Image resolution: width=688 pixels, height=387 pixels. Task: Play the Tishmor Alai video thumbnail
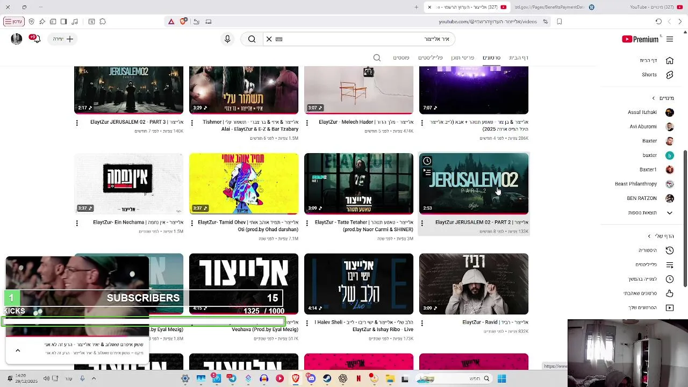243,90
